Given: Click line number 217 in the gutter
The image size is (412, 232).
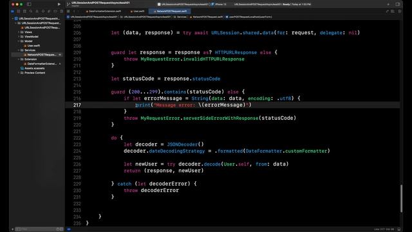Looking at the screenshot, I should point(77,105).
